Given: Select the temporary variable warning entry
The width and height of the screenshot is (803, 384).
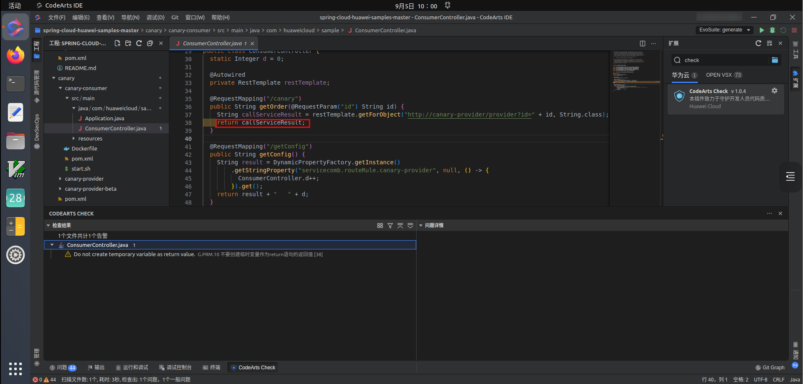Looking at the screenshot, I should 134,254.
